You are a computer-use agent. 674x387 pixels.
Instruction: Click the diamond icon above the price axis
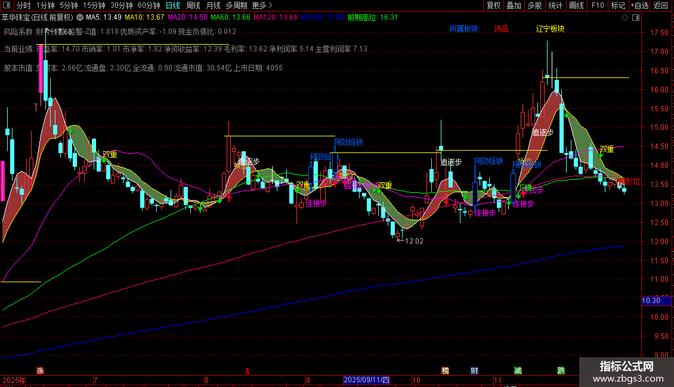[625, 18]
